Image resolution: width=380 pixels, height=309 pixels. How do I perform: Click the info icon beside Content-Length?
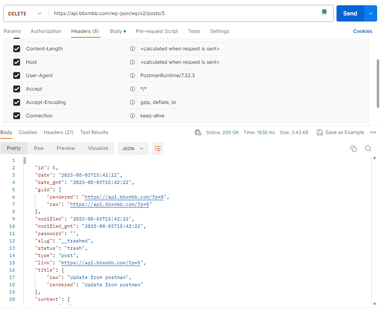tap(132, 49)
